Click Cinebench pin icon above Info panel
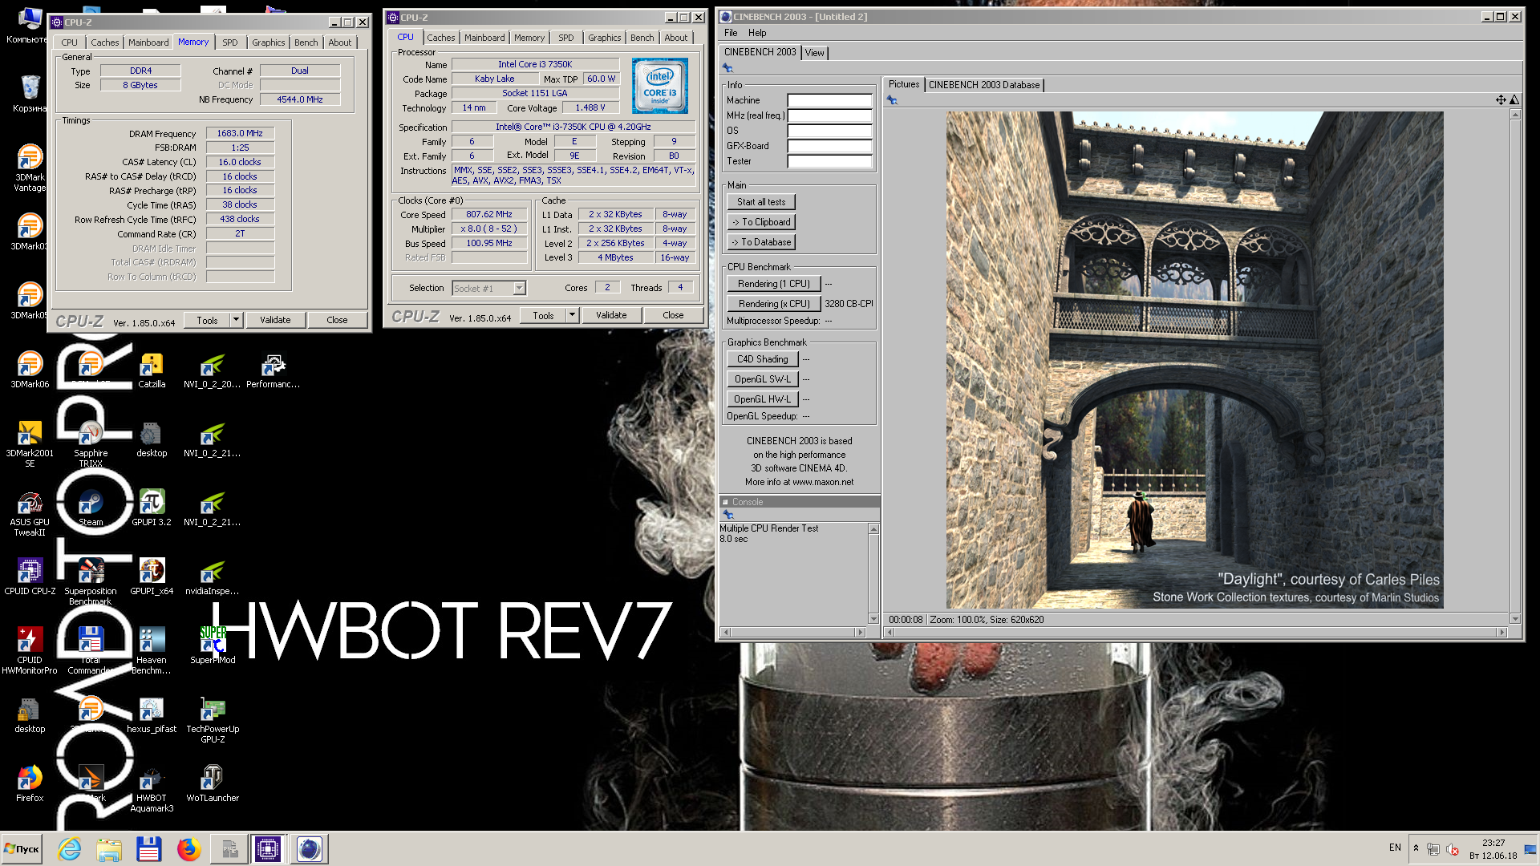The image size is (1540, 866). 727,68
